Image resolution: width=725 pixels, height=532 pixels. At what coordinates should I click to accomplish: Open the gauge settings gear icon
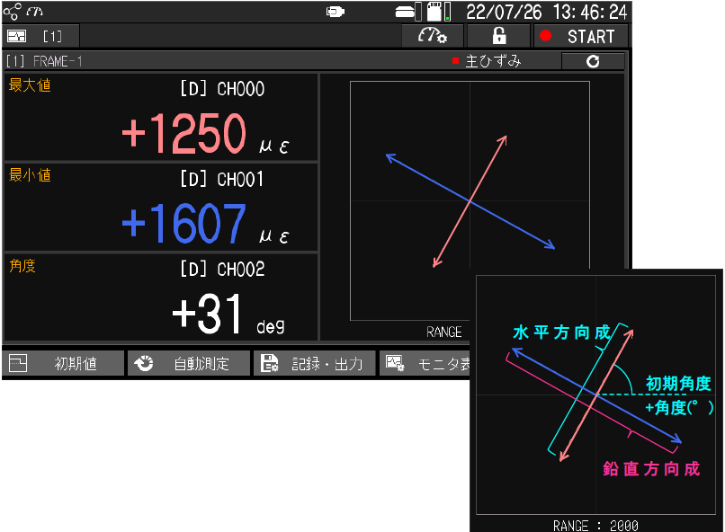tap(433, 36)
